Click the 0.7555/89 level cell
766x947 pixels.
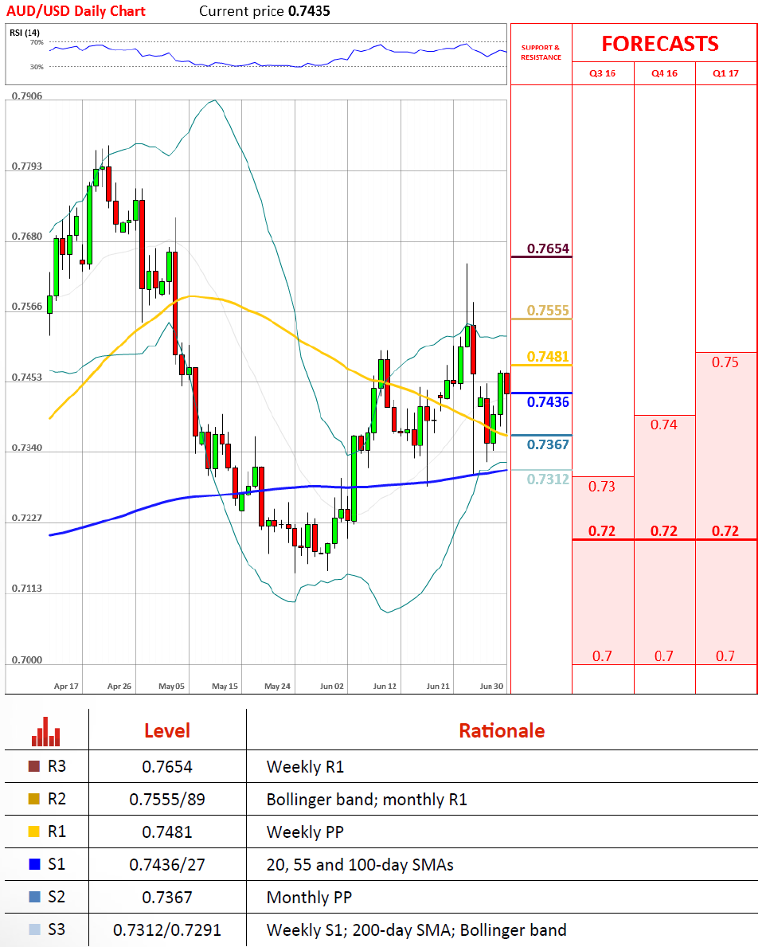click(167, 800)
